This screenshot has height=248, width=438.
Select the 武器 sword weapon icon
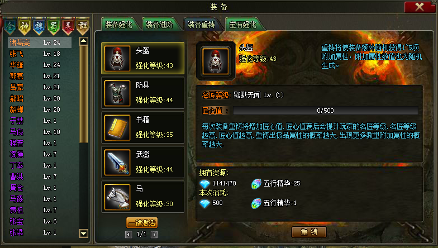click(117, 162)
